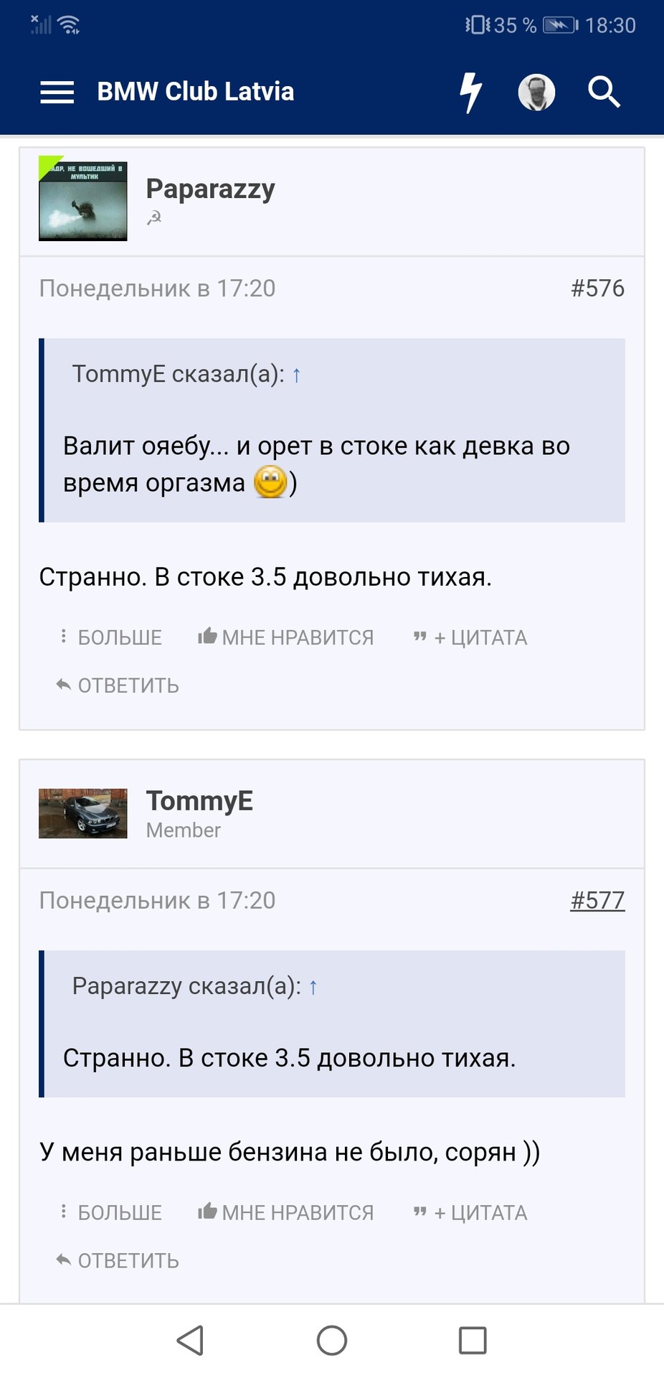The height and width of the screenshot is (1378, 664).
Task: Open post permalink #577
Action: pyautogui.click(x=597, y=900)
